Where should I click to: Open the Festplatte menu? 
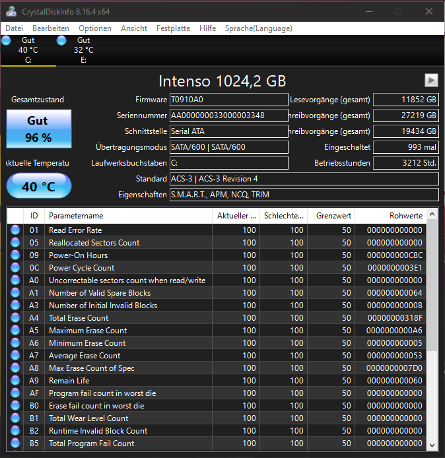[173, 28]
